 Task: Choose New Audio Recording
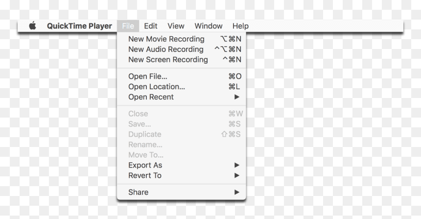[182, 49]
